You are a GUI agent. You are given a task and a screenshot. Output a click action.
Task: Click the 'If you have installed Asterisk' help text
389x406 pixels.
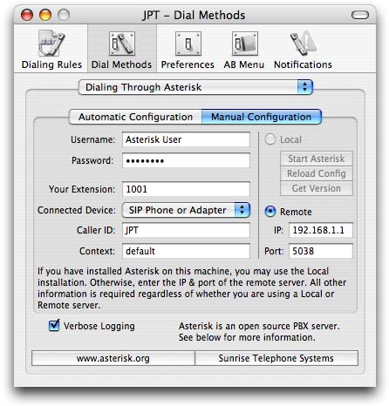point(192,288)
